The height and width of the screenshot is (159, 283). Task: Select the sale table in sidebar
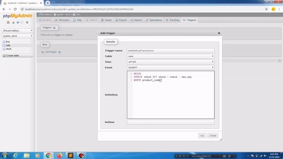[x=8, y=45]
